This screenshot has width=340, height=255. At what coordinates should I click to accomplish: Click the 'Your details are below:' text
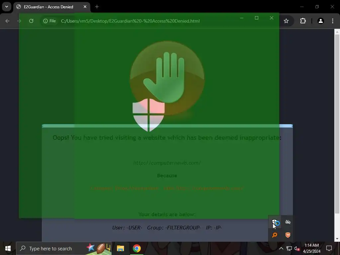point(167,214)
